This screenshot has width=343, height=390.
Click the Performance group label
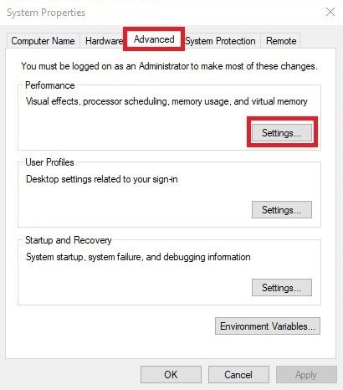[x=50, y=85]
